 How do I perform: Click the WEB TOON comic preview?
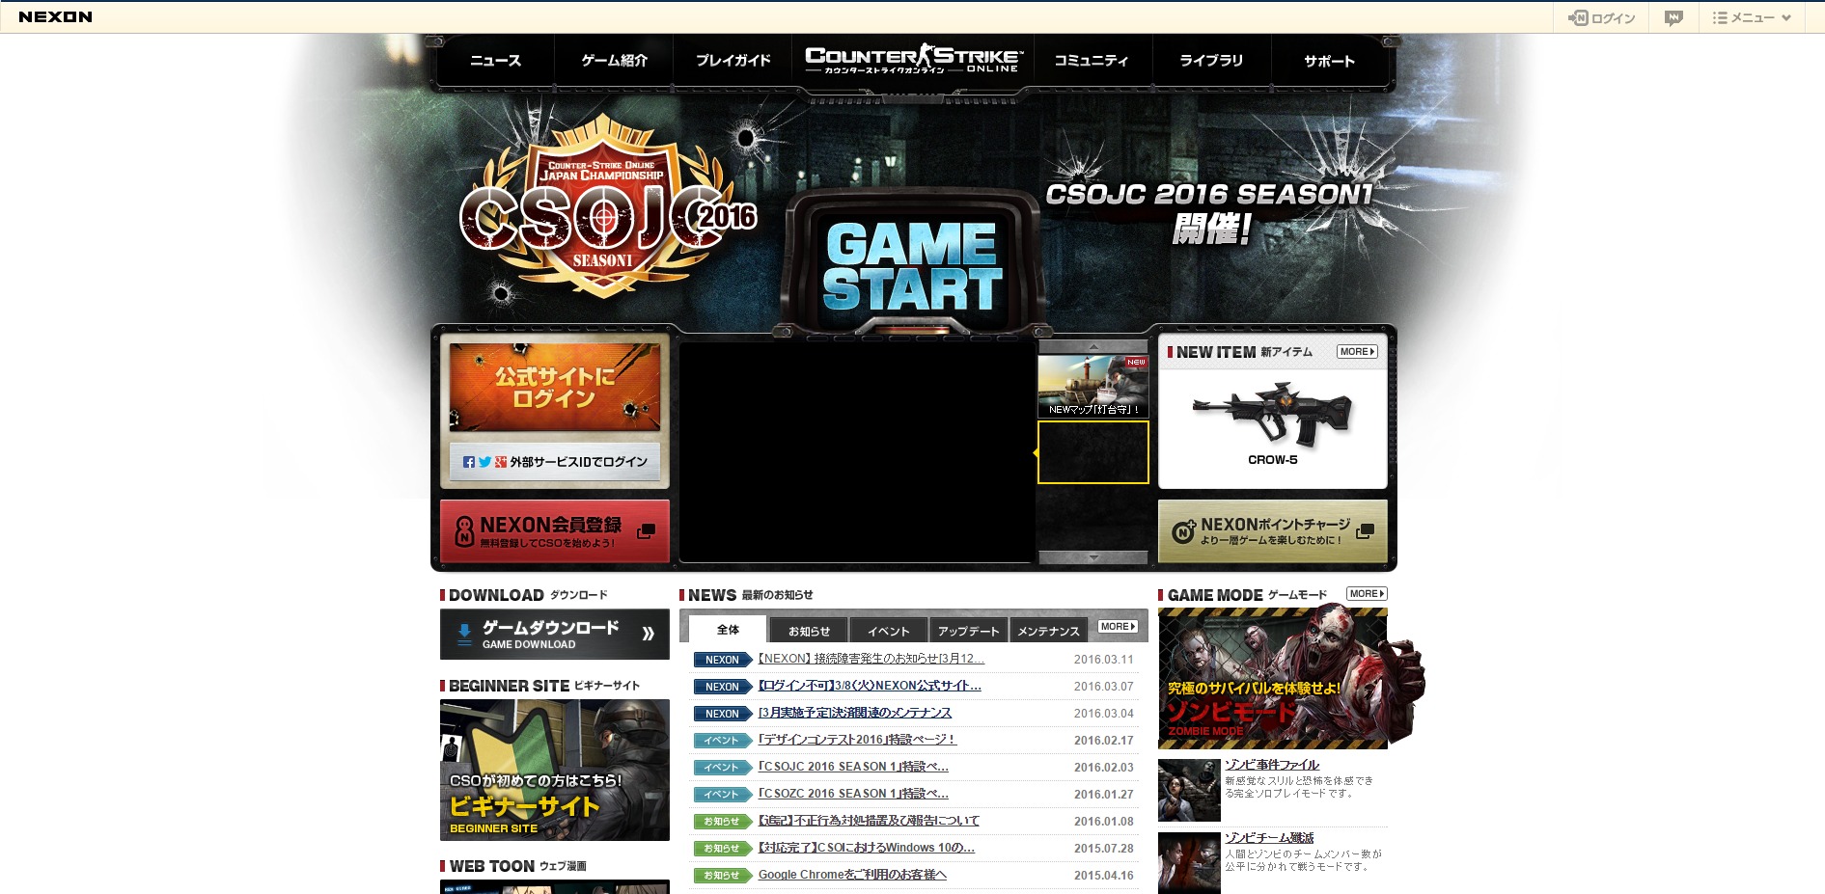click(x=555, y=887)
